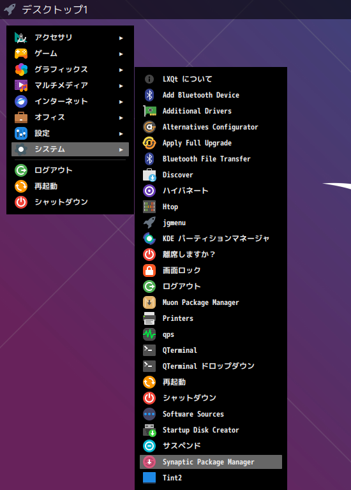Click Alternatives Configurator icon
The height and width of the screenshot is (490, 351).
(149, 127)
